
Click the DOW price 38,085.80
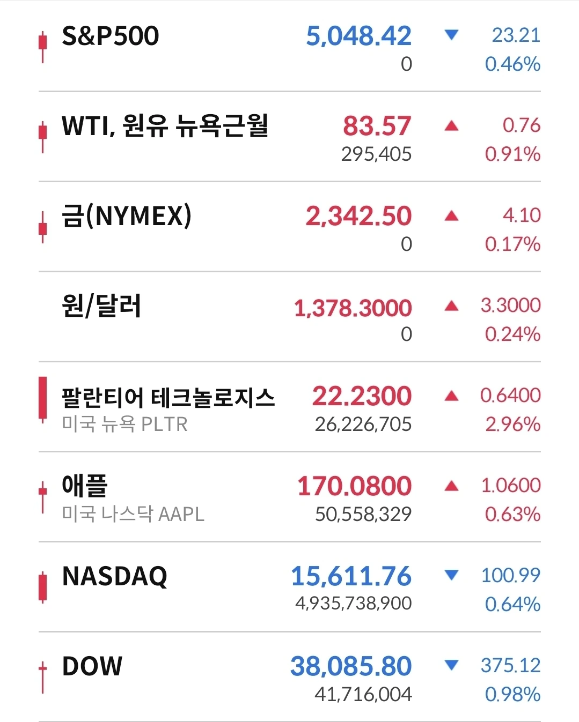point(351,666)
